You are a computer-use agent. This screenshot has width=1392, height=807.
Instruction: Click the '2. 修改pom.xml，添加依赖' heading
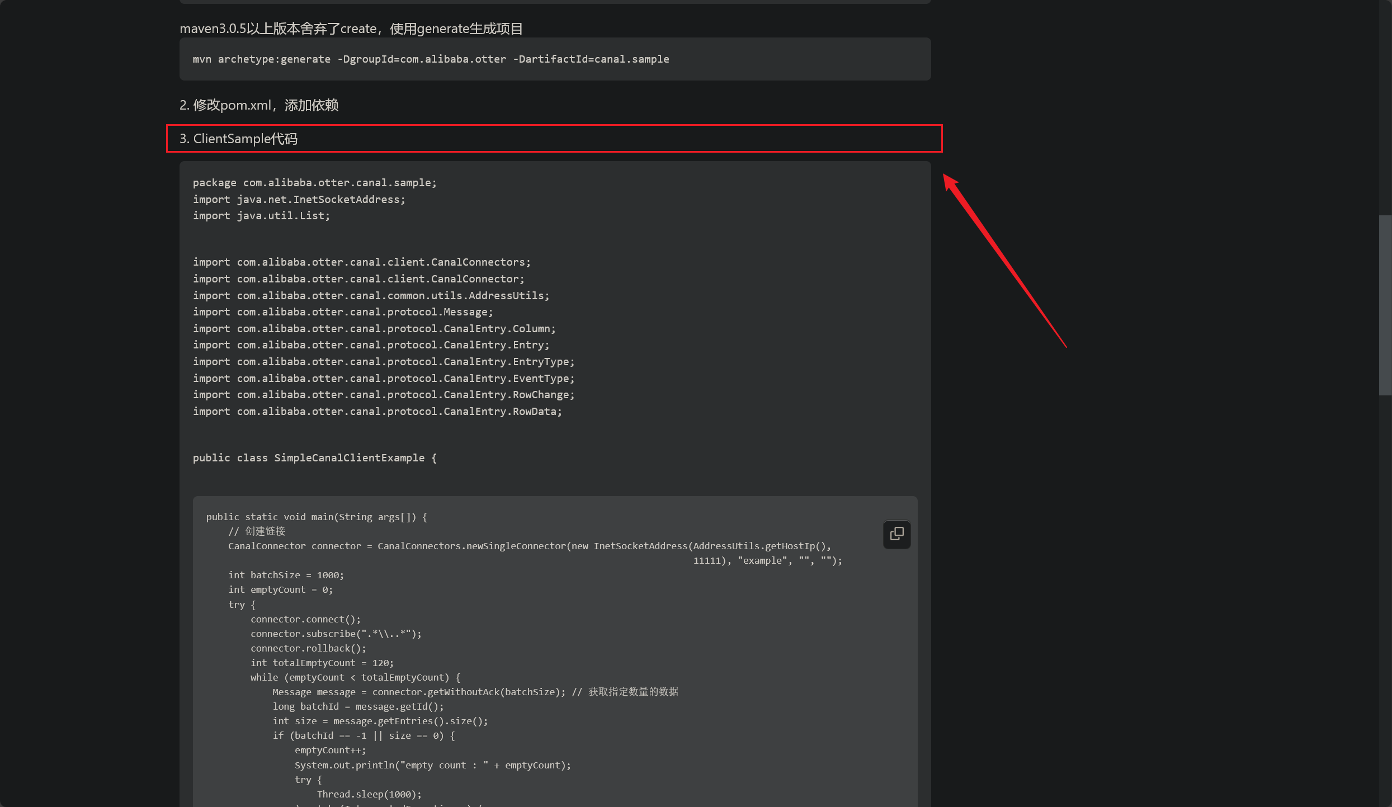pos(259,105)
